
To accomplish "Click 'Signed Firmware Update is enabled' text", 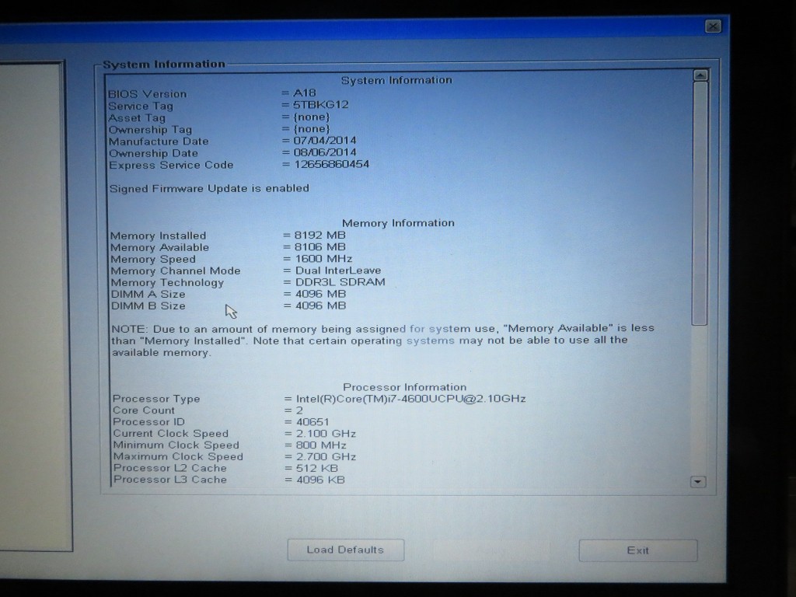I will 209,188.
